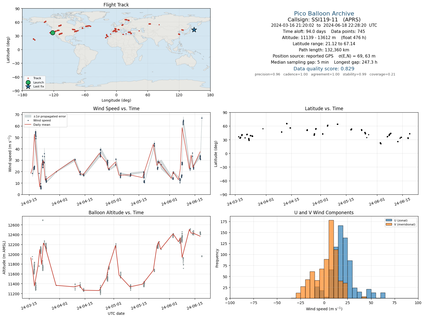Click "Data quality score: 0.829"

324,69
